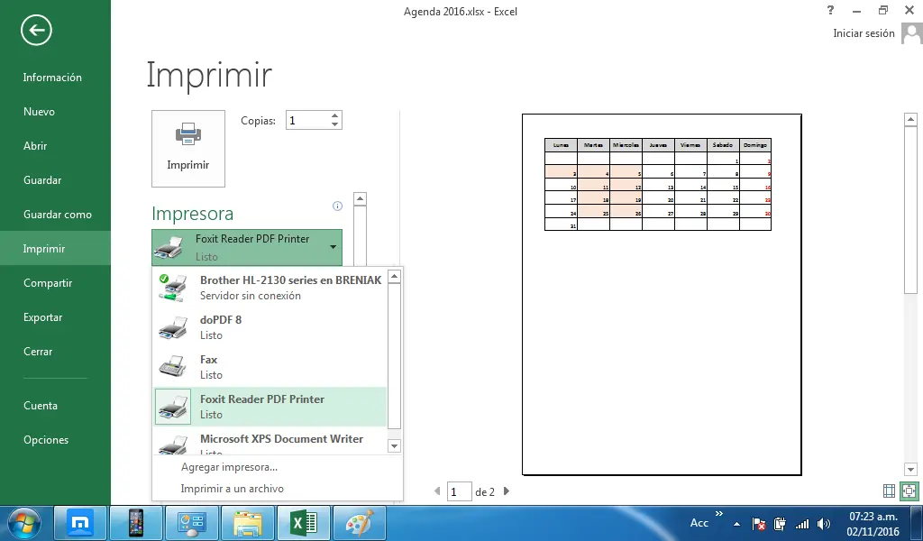Expand the Acc toolbar chevron
This screenshot has height=541, width=923.
coord(718,513)
